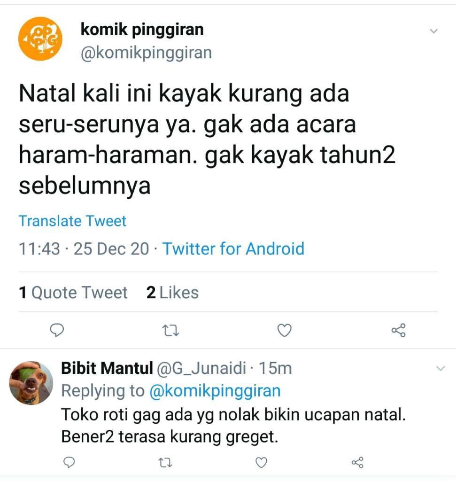Viewport: 456px width, 481px height.
Task: Like komik pinggiran's tweet
Action: click(x=285, y=331)
